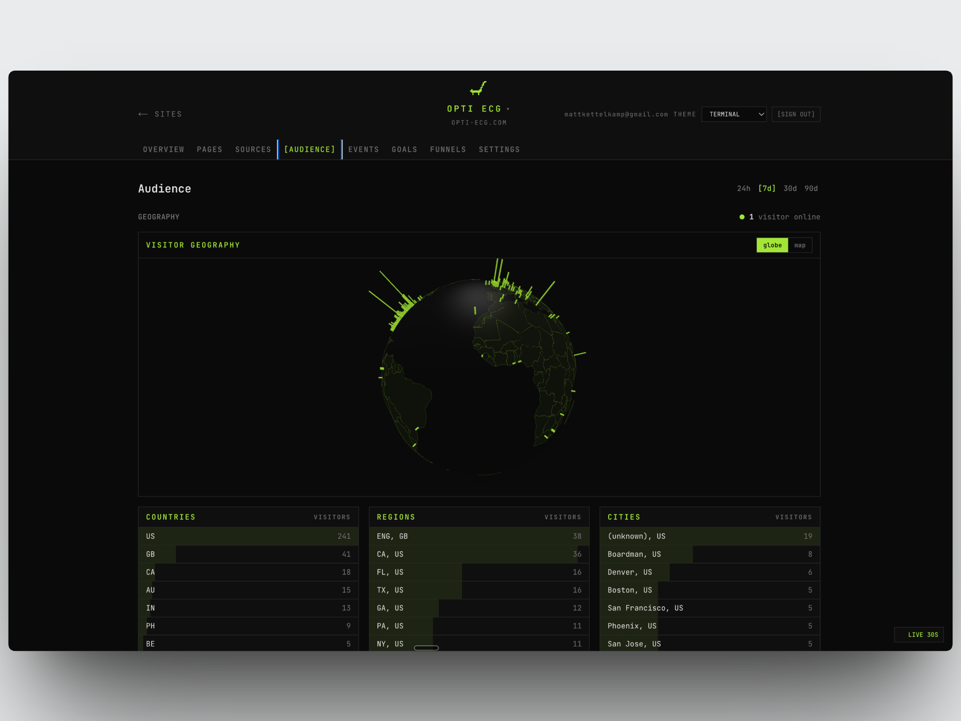Click the PA, US region row
961x721 pixels.
point(479,626)
